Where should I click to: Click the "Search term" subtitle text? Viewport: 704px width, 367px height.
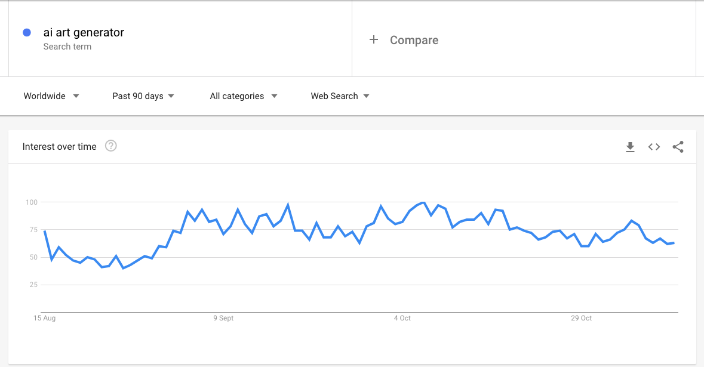[67, 47]
